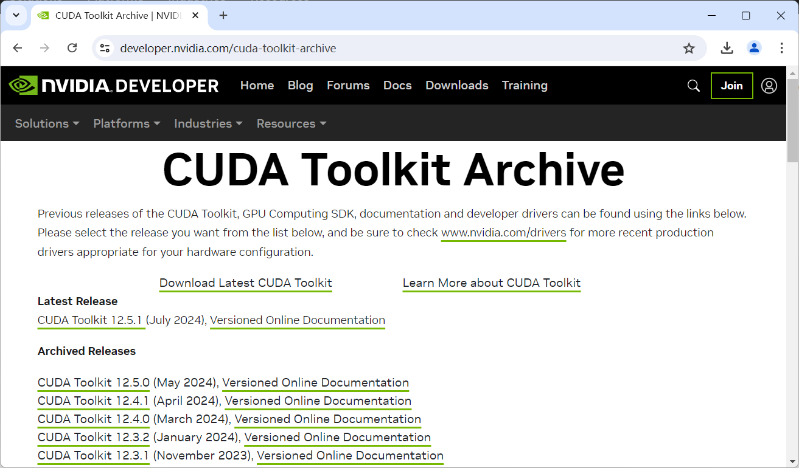Switch to the Downloads menu item
This screenshot has height=468, width=799.
click(x=456, y=86)
